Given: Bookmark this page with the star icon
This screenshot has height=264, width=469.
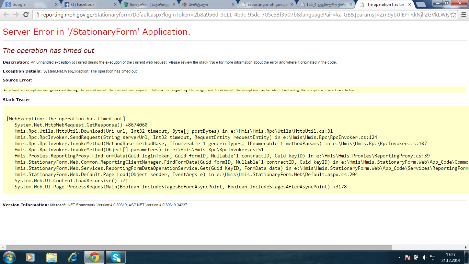Looking at the screenshot, I should 453,15.
